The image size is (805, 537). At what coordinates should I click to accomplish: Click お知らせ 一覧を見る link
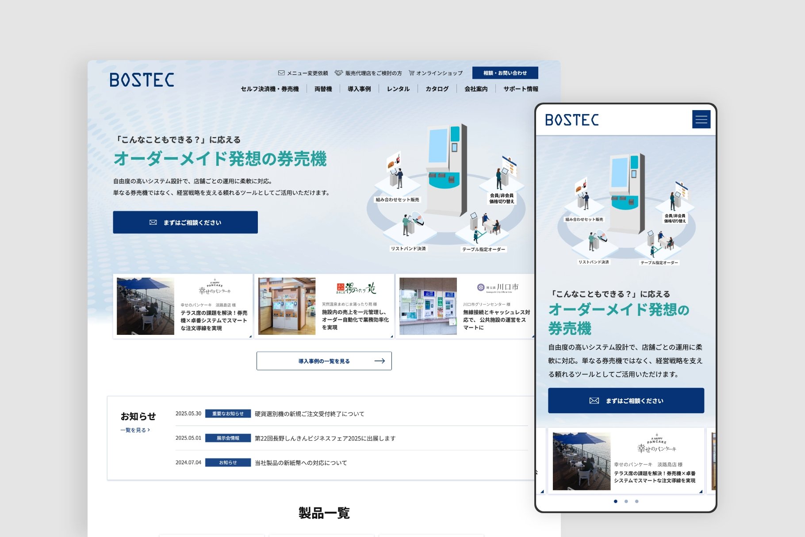point(135,430)
